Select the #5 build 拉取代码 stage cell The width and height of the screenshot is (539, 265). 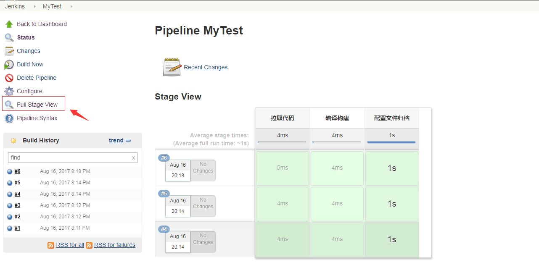point(283,204)
